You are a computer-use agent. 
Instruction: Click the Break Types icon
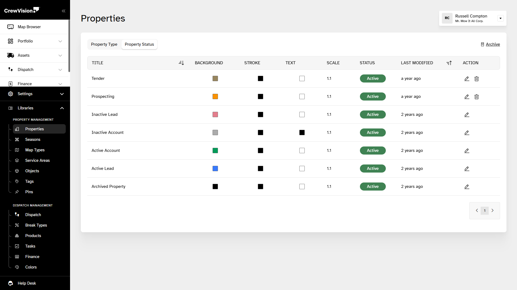(x=17, y=225)
